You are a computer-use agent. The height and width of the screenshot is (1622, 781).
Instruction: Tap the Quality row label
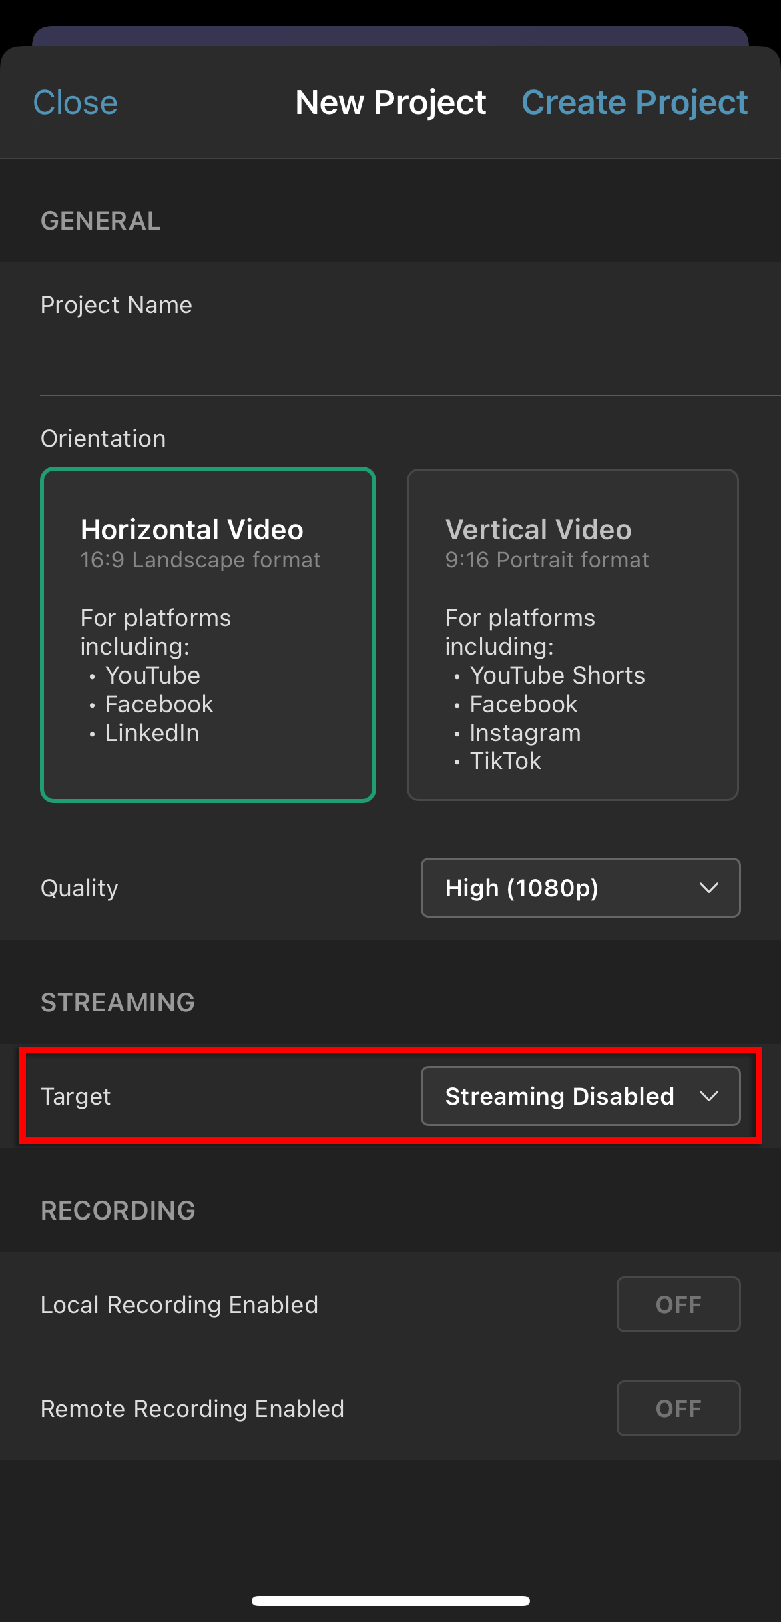[x=79, y=888]
